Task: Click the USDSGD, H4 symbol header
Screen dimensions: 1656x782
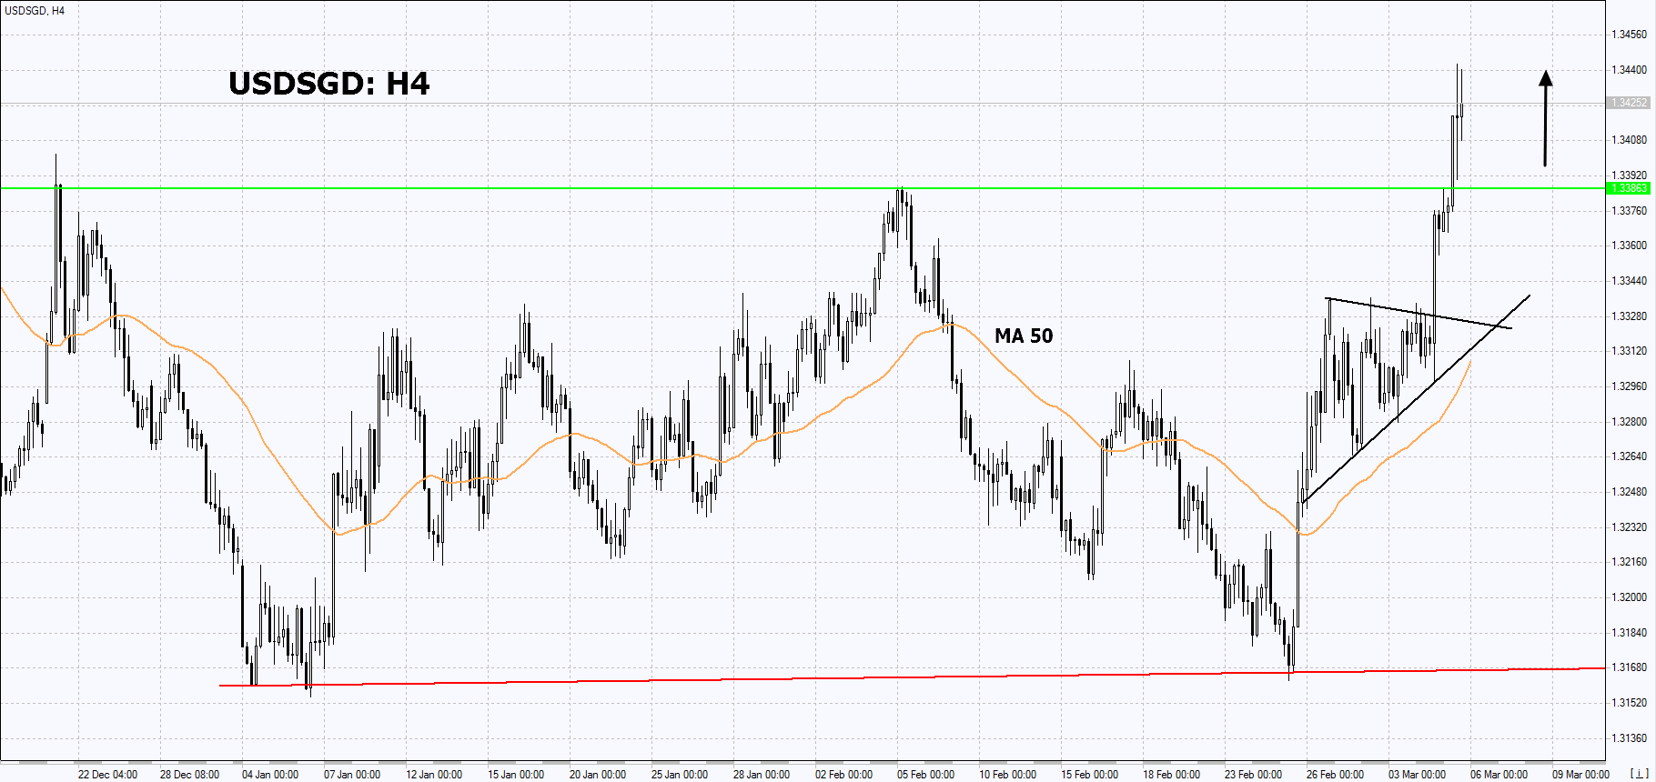Action: coord(35,11)
